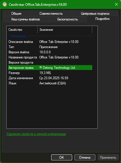
Task: Click the 19,3 МБ size value
Action: [45, 73]
